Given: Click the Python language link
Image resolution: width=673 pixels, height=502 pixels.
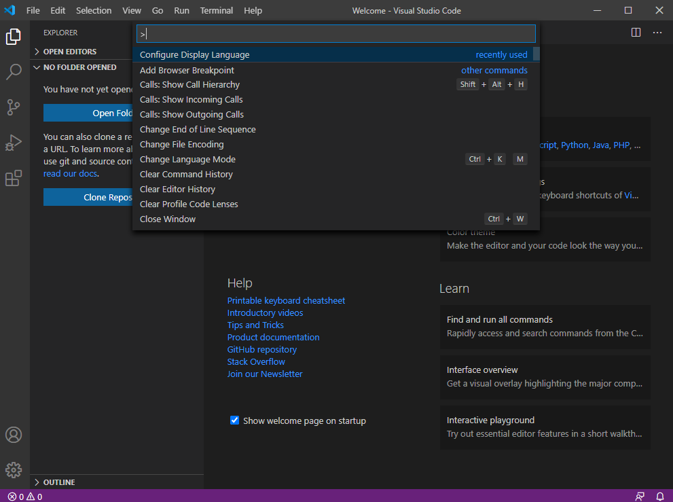Looking at the screenshot, I should (x=575, y=145).
